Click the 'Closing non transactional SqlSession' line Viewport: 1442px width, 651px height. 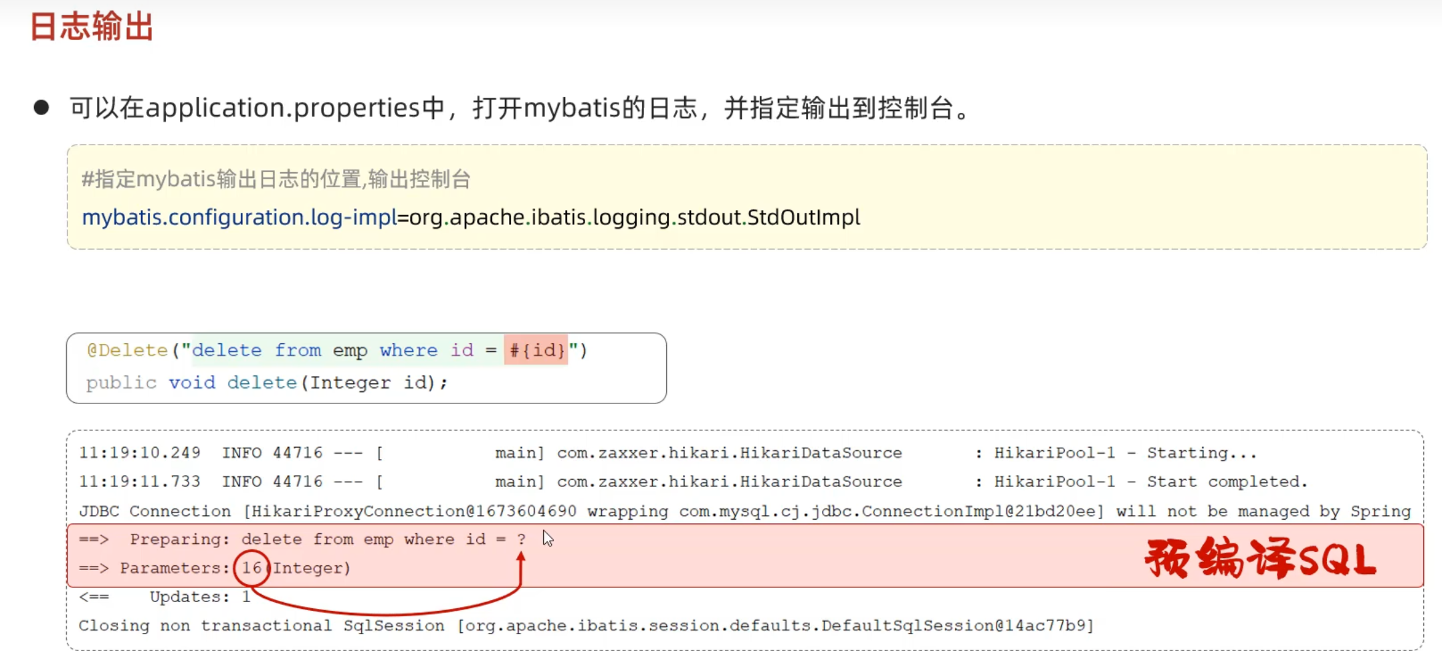[x=586, y=626]
